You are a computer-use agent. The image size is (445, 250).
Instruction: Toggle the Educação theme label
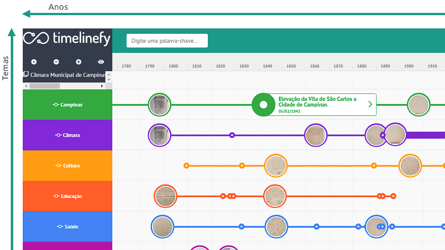click(x=68, y=196)
